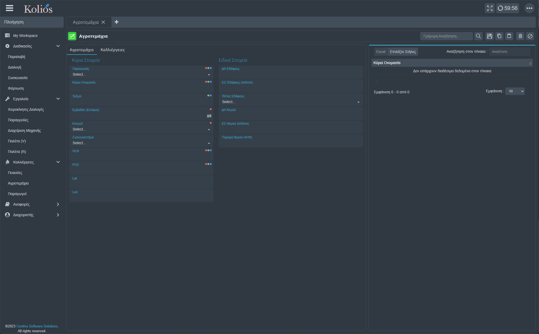539x334 pixels.
Task: Click the fullscreen expand icon in the header
Action: (x=490, y=8)
